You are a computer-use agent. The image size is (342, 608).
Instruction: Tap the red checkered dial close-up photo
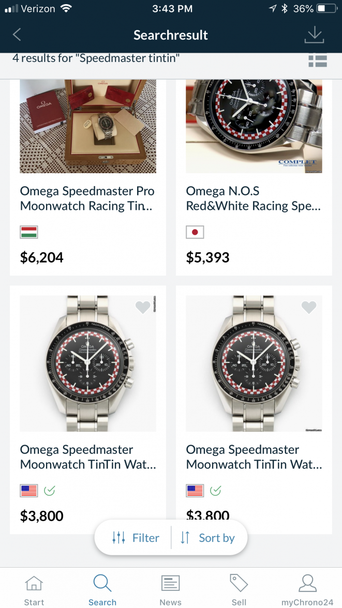coord(254,126)
